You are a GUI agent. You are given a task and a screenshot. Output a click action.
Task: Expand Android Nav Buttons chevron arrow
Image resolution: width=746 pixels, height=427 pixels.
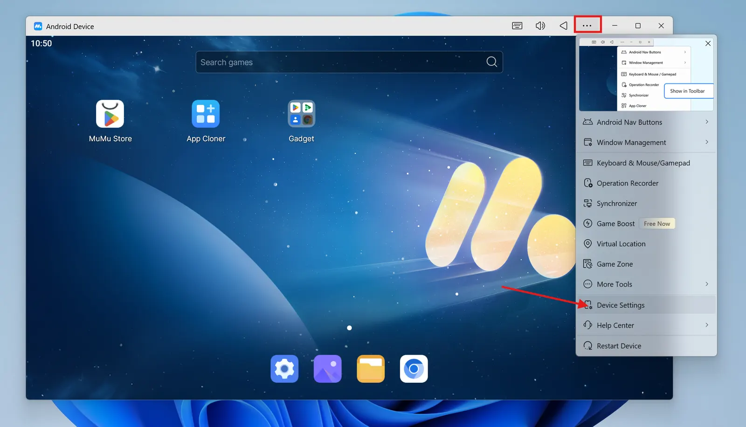point(707,122)
